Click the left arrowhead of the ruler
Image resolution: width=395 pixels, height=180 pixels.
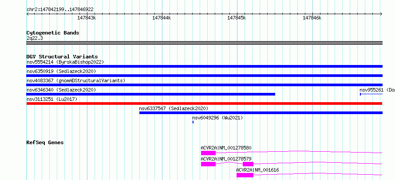pyautogui.click(x=28, y=14)
